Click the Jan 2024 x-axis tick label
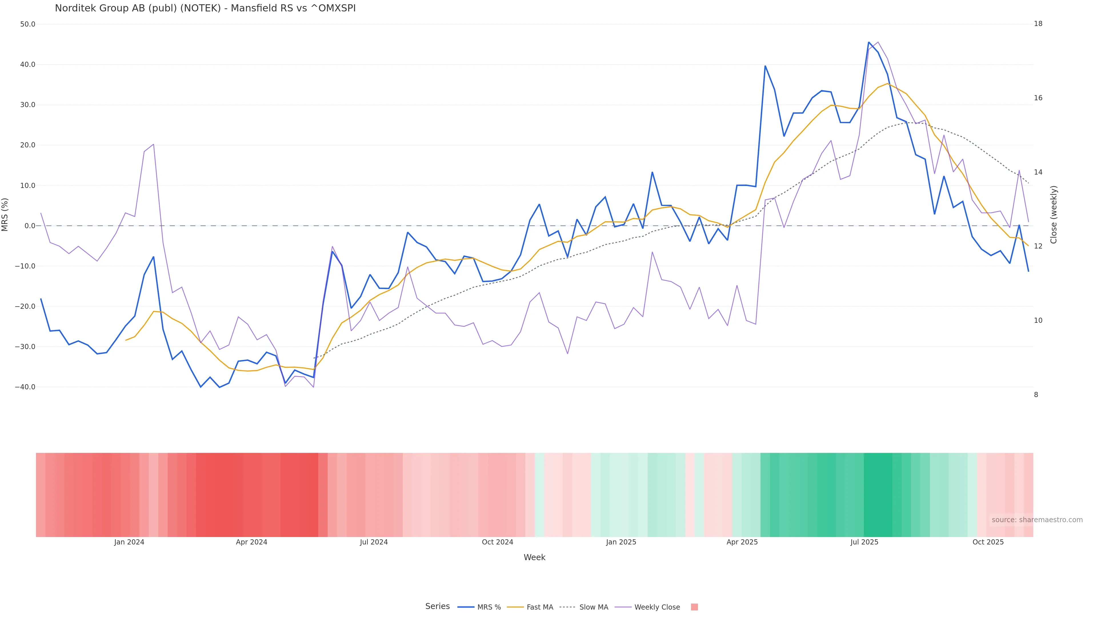The image size is (1097, 617). pyautogui.click(x=129, y=542)
